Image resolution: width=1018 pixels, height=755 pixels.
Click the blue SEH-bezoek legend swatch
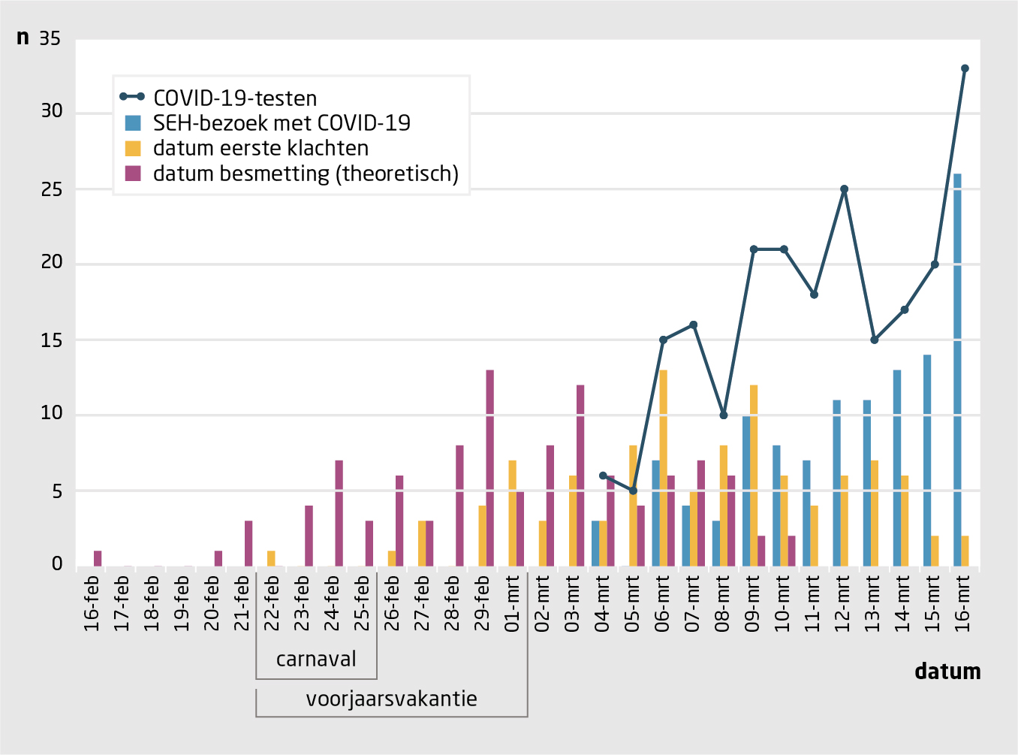[133, 123]
